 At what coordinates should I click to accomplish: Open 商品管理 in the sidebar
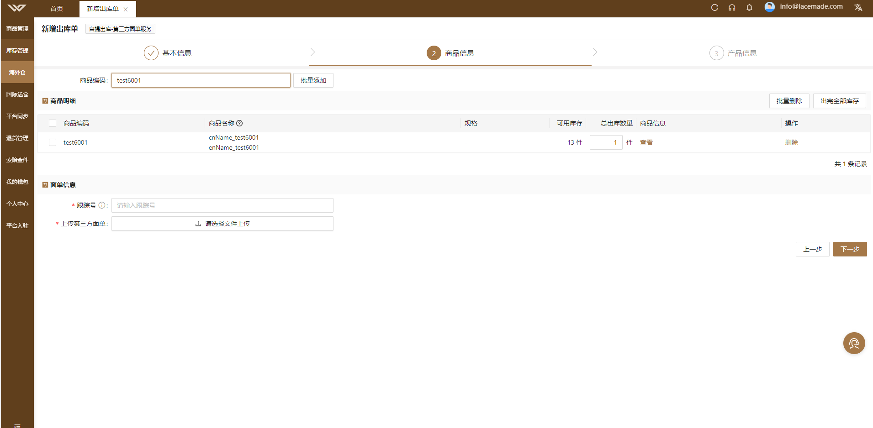click(x=17, y=28)
